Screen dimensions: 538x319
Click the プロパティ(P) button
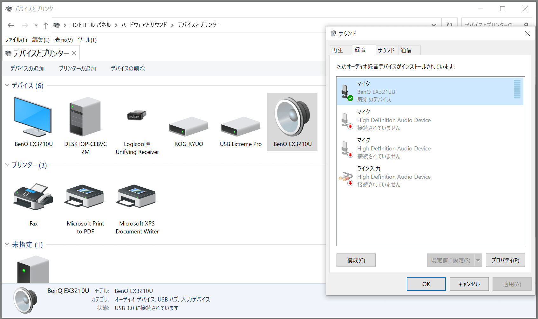(x=505, y=260)
